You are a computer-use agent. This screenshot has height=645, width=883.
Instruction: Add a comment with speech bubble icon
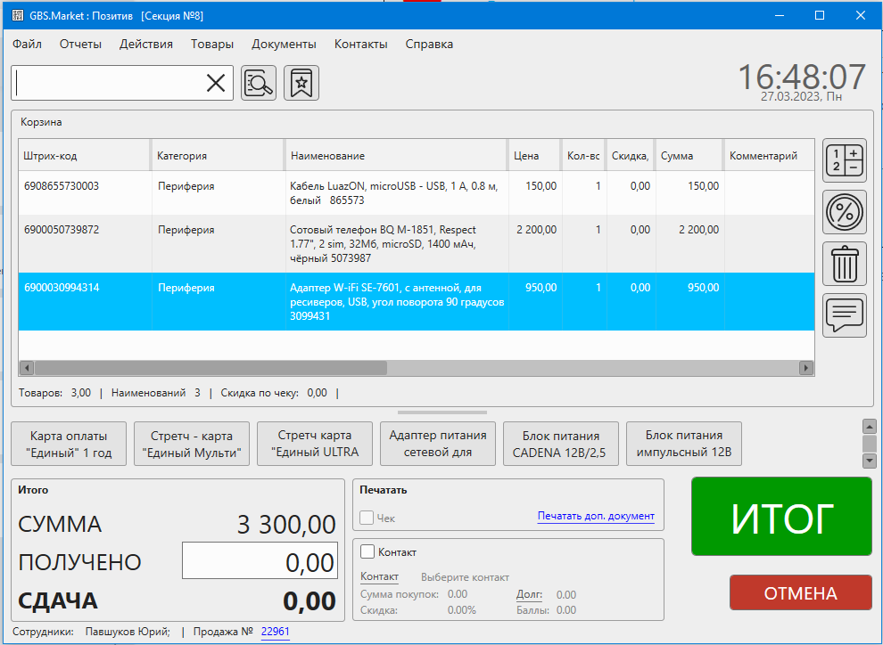(844, 314)
